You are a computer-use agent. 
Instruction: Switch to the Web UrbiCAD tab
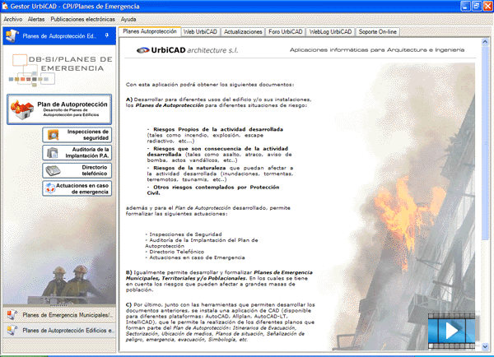pos(200,32)
